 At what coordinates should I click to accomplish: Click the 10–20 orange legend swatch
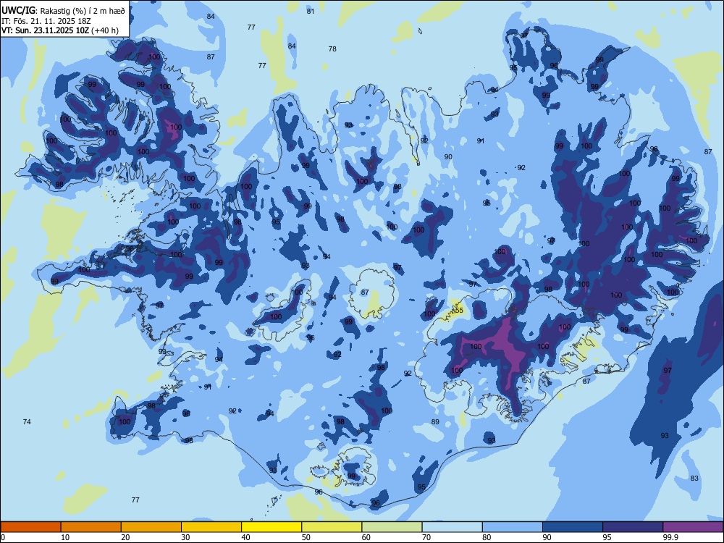pyautogui.click(x=91, y=527)
